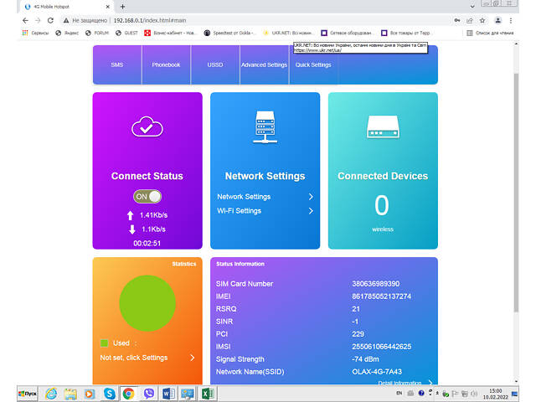Viewport: 536px width, 402px height.
Task: Expand Network Settings chevron arrow
Action: tap(311, 197)
